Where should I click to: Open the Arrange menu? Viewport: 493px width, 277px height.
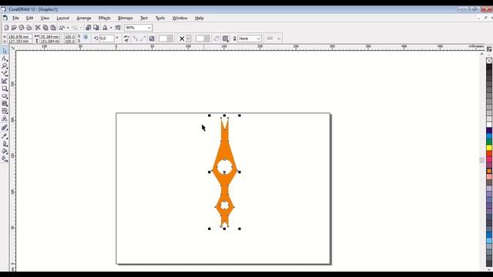[84, 18]
